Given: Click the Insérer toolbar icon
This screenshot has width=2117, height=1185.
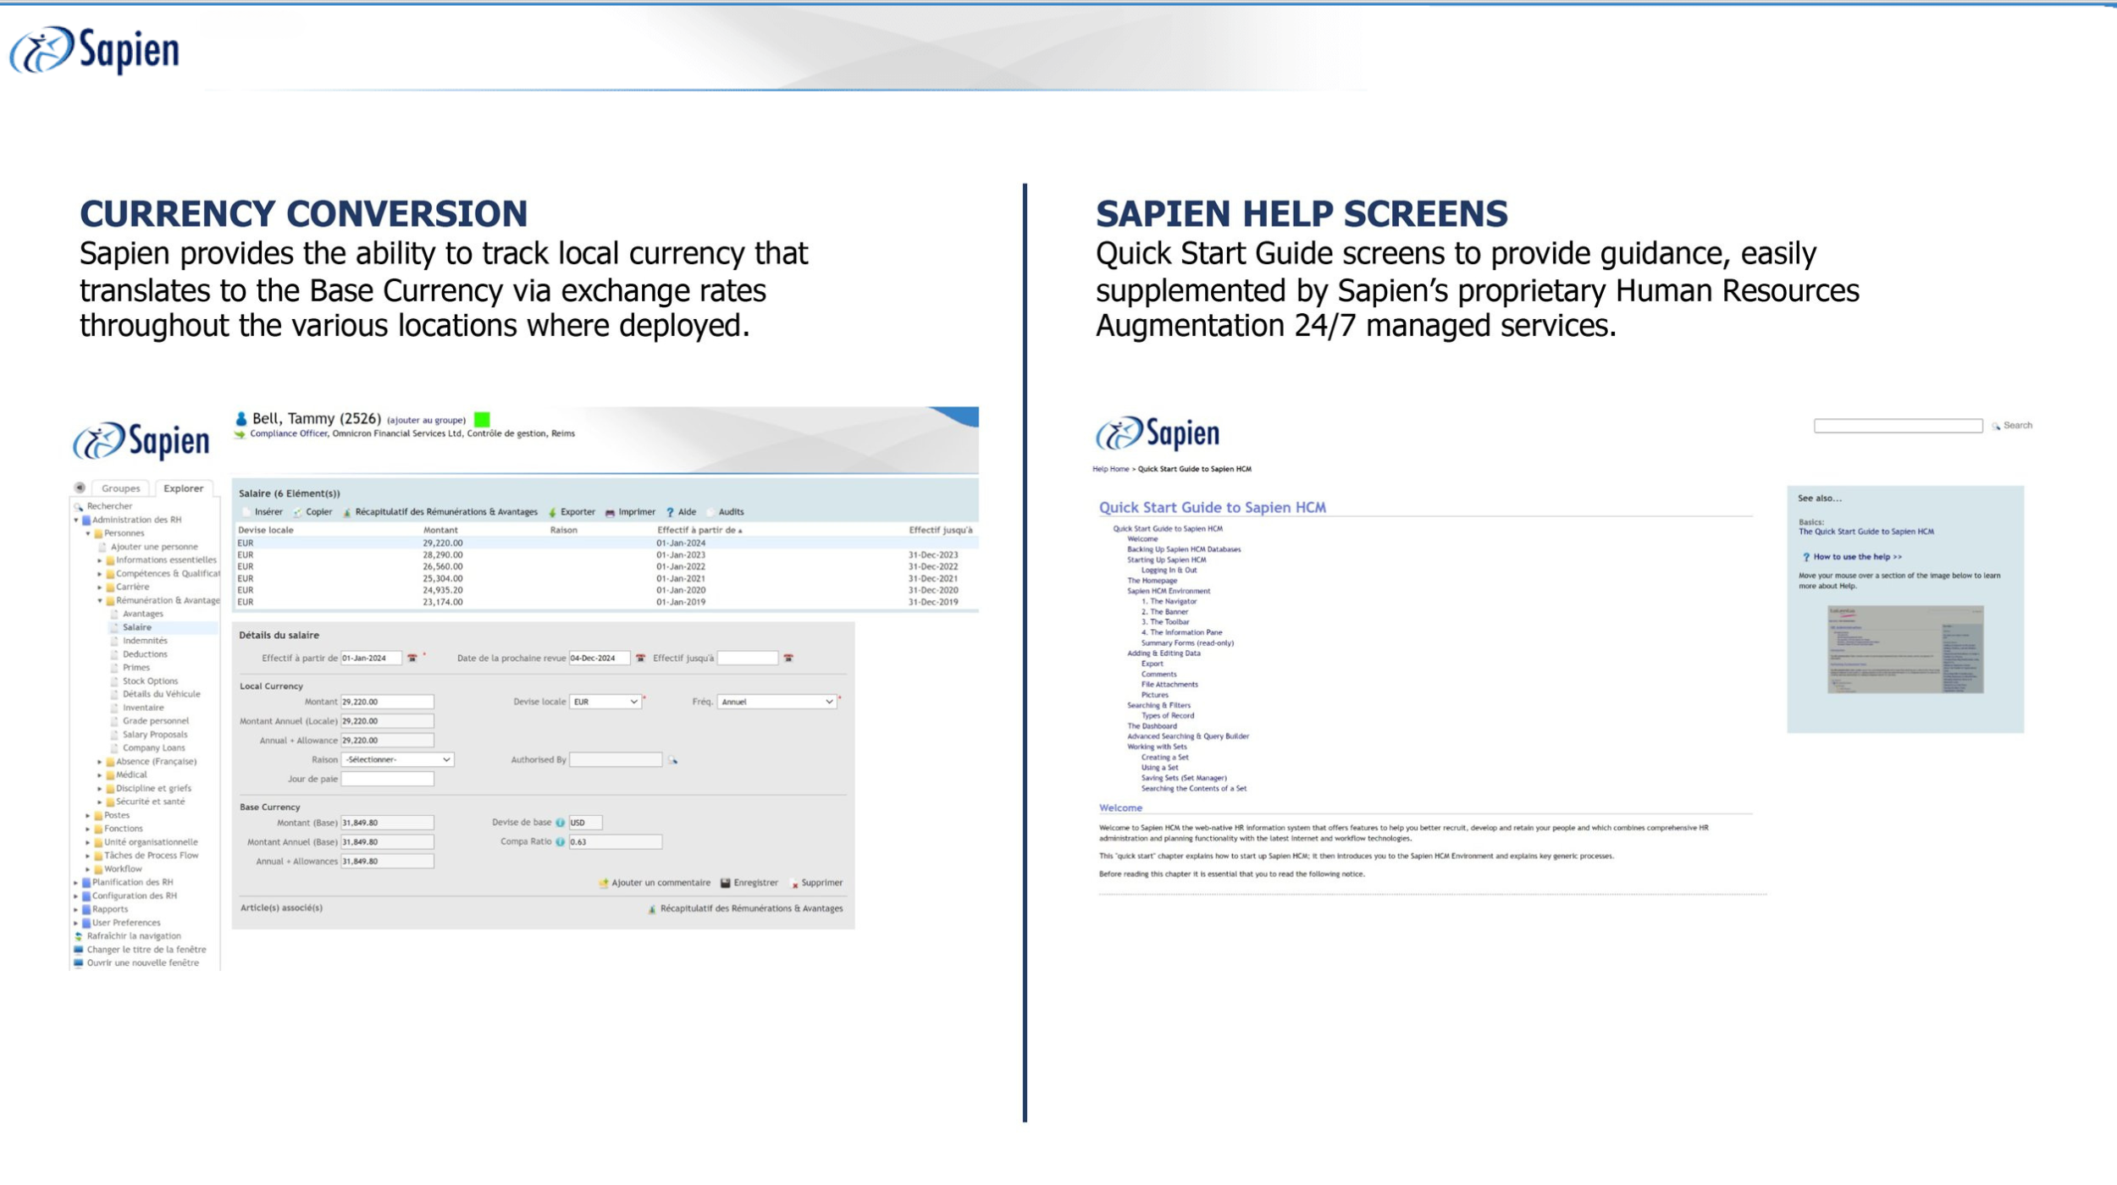Looking at the screenshot, I should (247, 512).
